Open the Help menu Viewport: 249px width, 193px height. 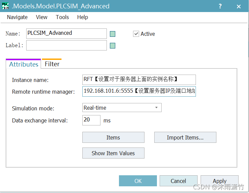83,17
